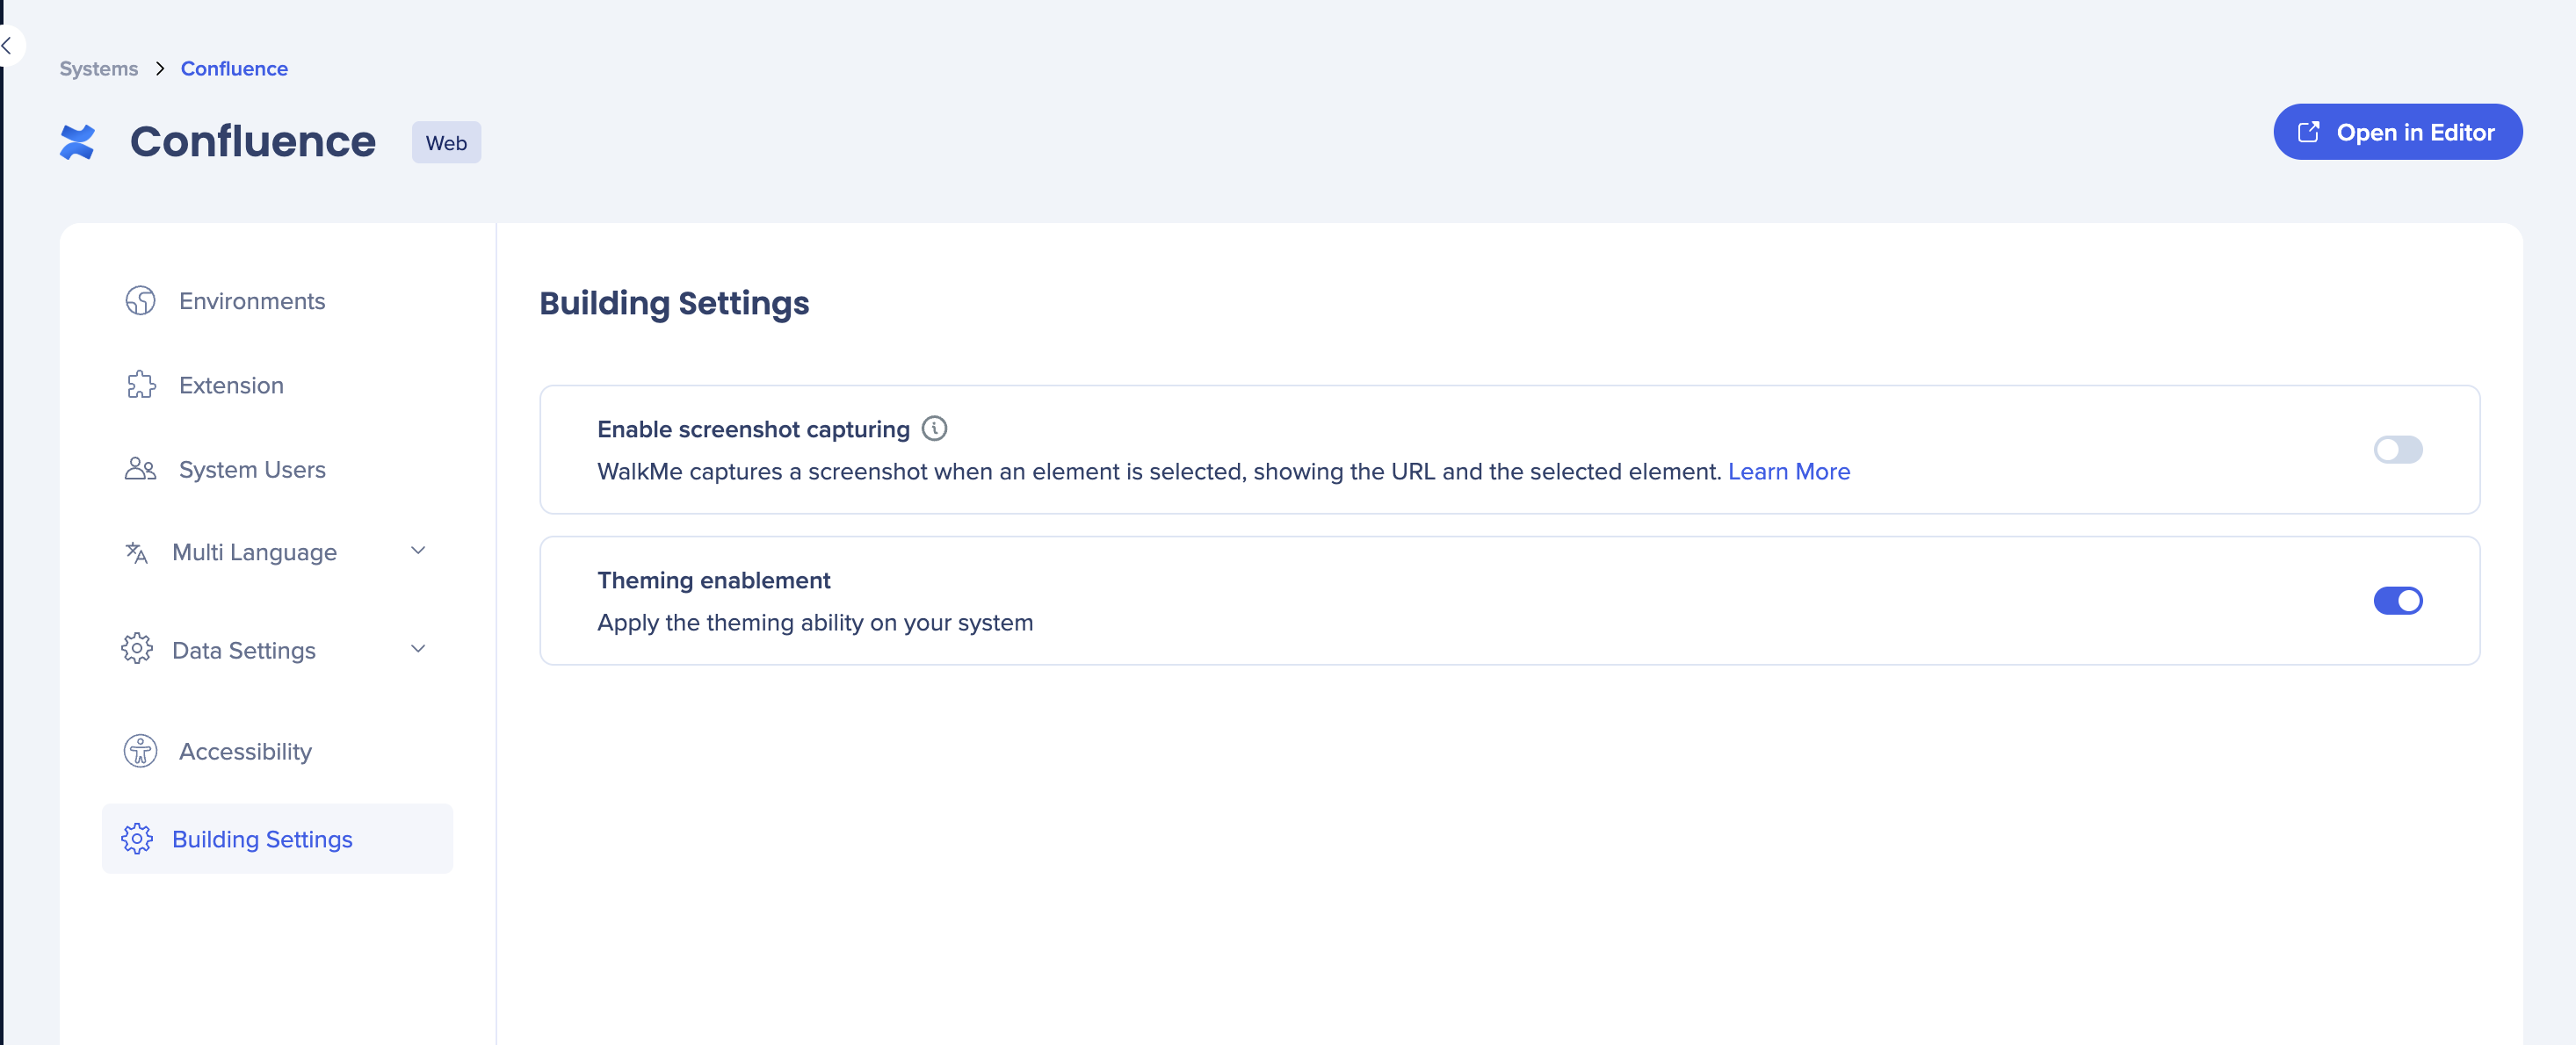
Task: Click the Multi Language translate icon
Action: tap(137, 552)
